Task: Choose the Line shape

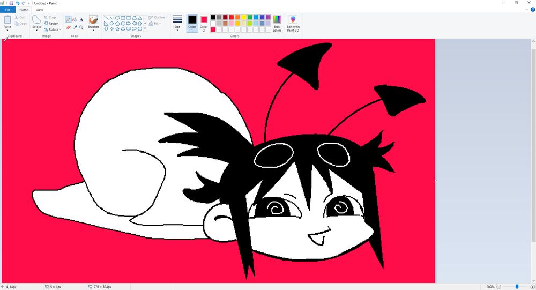Action: [x=106, y=18]
